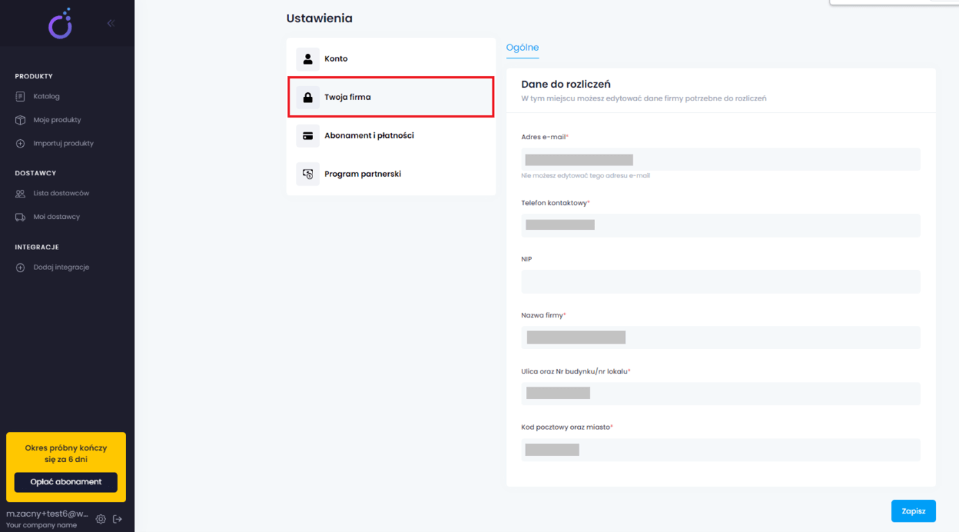Click the Importuj produkty plus icon
This screenshot has width=959, height=532.
pos(20,143)
